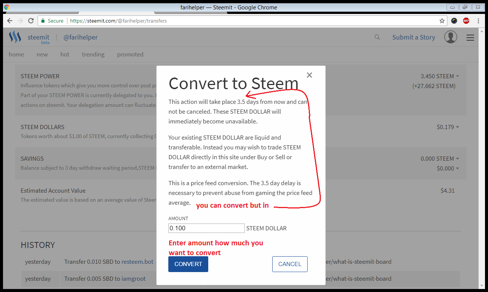Click the Estimated Account Value label
The width and height of the screenshot is (488, 292).
53,190
